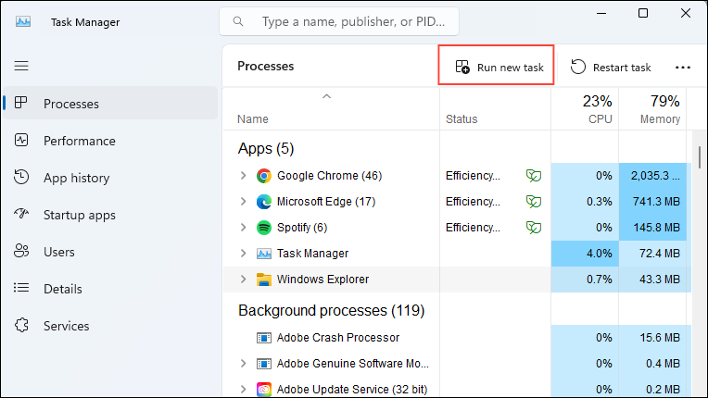Screen dimensions: 708x398
Task: Click the Microsoft Edge app icon
Action: (x=264, y=202)
